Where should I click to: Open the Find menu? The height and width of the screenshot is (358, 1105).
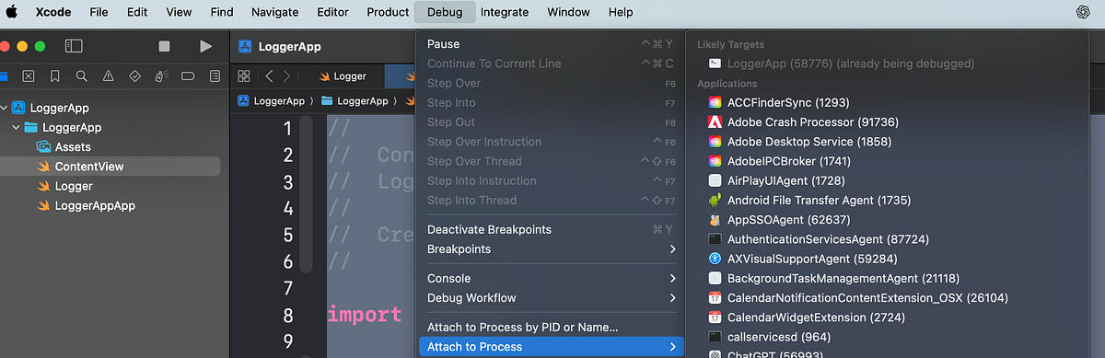(x=221, y=12)
